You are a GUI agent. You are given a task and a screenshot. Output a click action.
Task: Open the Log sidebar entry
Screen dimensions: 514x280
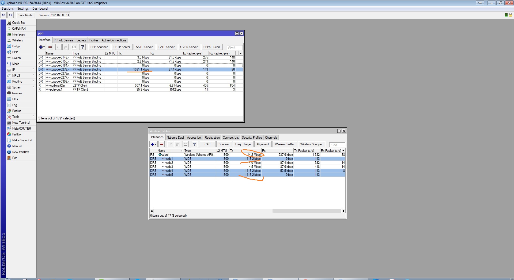tap(14, 105)
